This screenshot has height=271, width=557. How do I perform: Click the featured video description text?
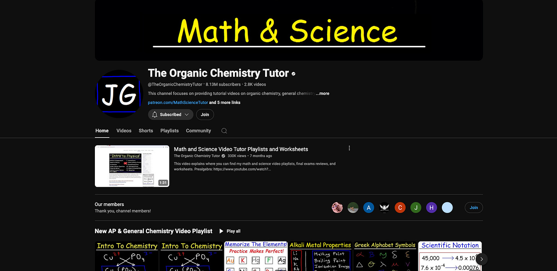pyautogui.click(x=255, y=166)
